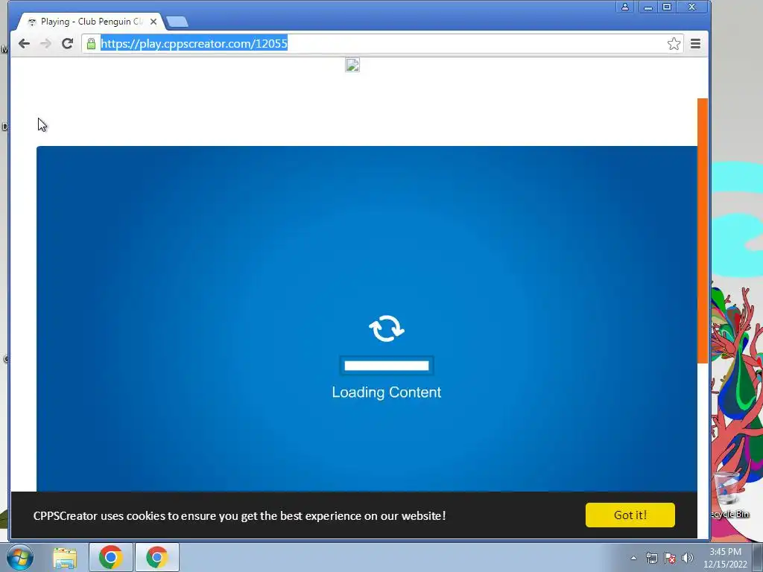Reload the page with the refresh icon

click(x=67, y=44)
